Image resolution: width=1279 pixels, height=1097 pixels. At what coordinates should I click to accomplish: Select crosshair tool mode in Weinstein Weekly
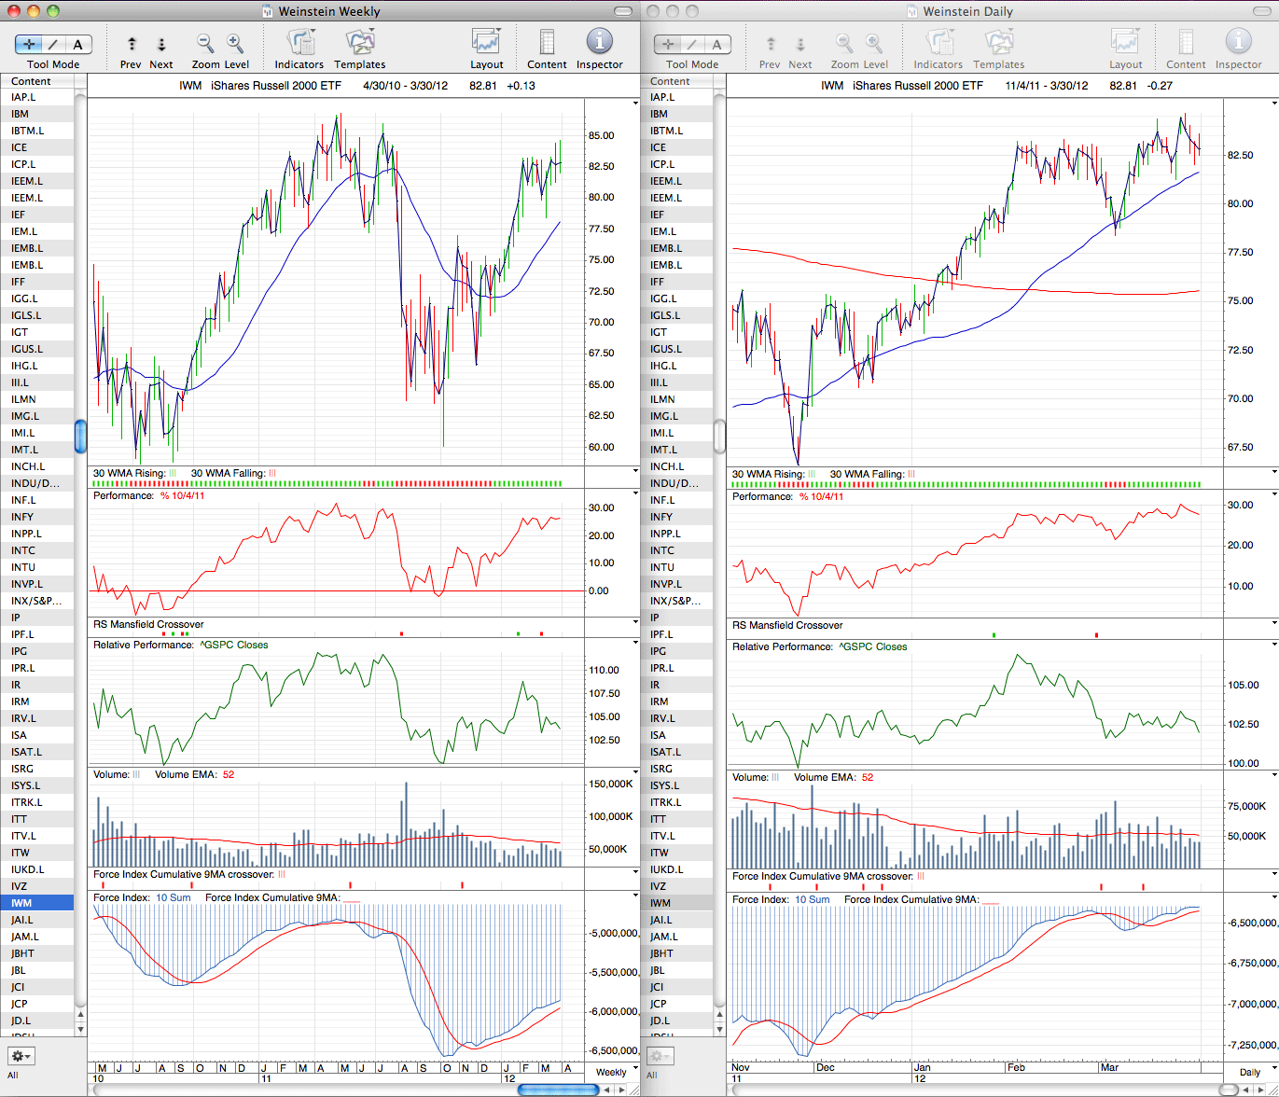pyautogui.click(x=30, y=44)
